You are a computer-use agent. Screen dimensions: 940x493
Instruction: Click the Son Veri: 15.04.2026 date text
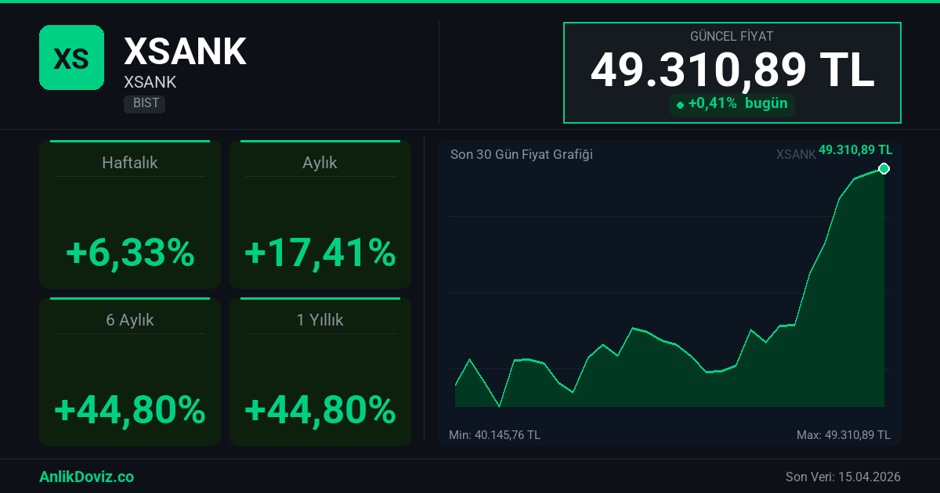coord(843,477)
